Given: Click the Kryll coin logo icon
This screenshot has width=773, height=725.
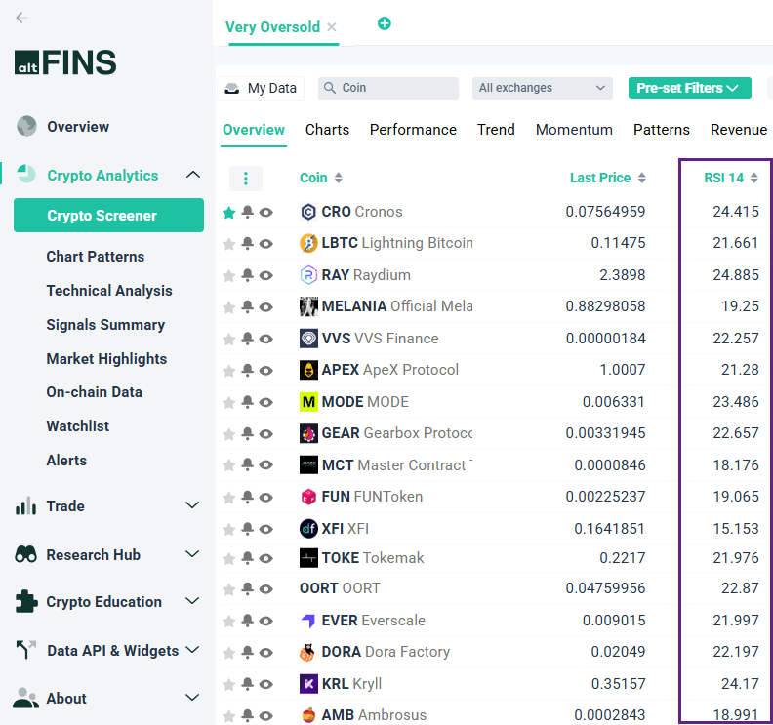Looking at the screenshot, I should click(308, 683).
